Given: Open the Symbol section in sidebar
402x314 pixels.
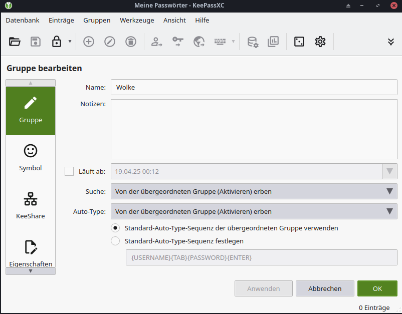Looking at the screenshot, I should (31, 157).
